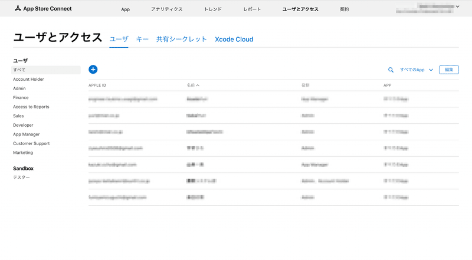472x260 pixels.
Task: Filter users by Developer role
Action: click(x=23, y=125)
